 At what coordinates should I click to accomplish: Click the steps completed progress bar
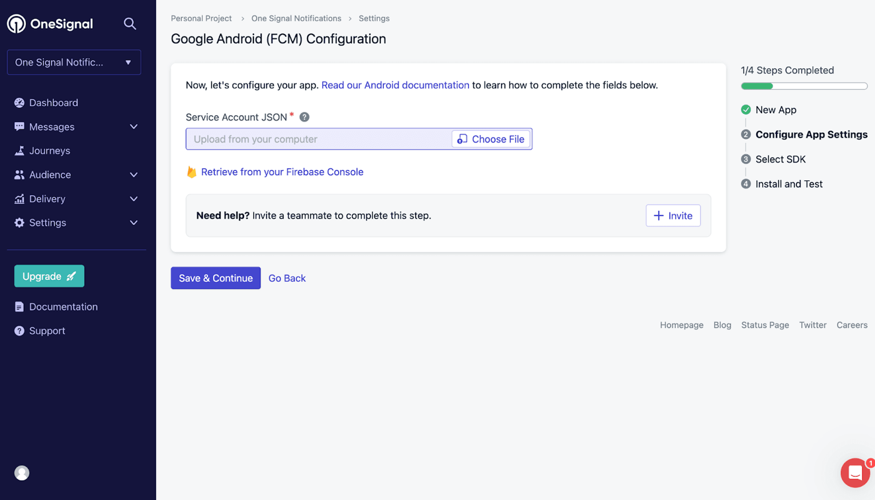pyautogui.click(x=803, y=86)
